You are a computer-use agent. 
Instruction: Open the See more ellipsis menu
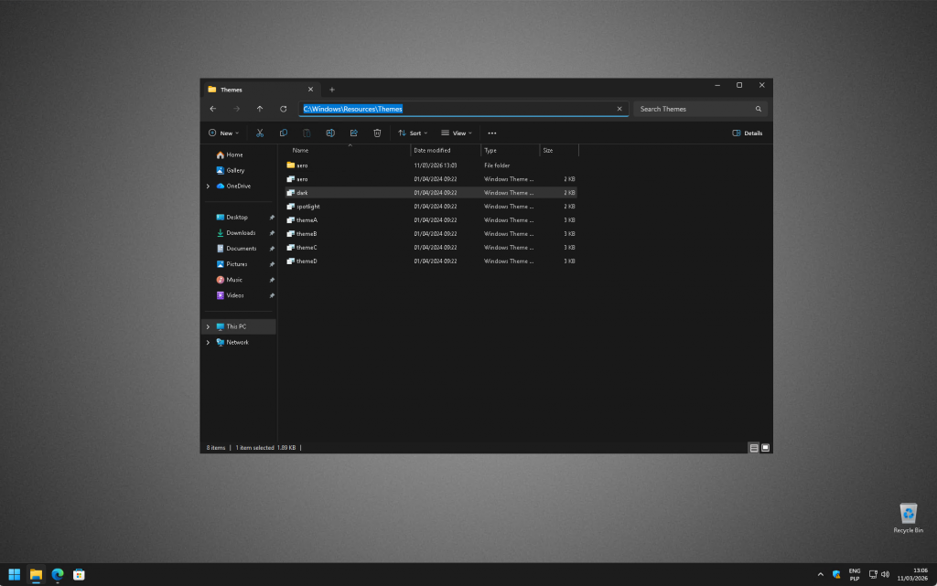pos(492,133)
